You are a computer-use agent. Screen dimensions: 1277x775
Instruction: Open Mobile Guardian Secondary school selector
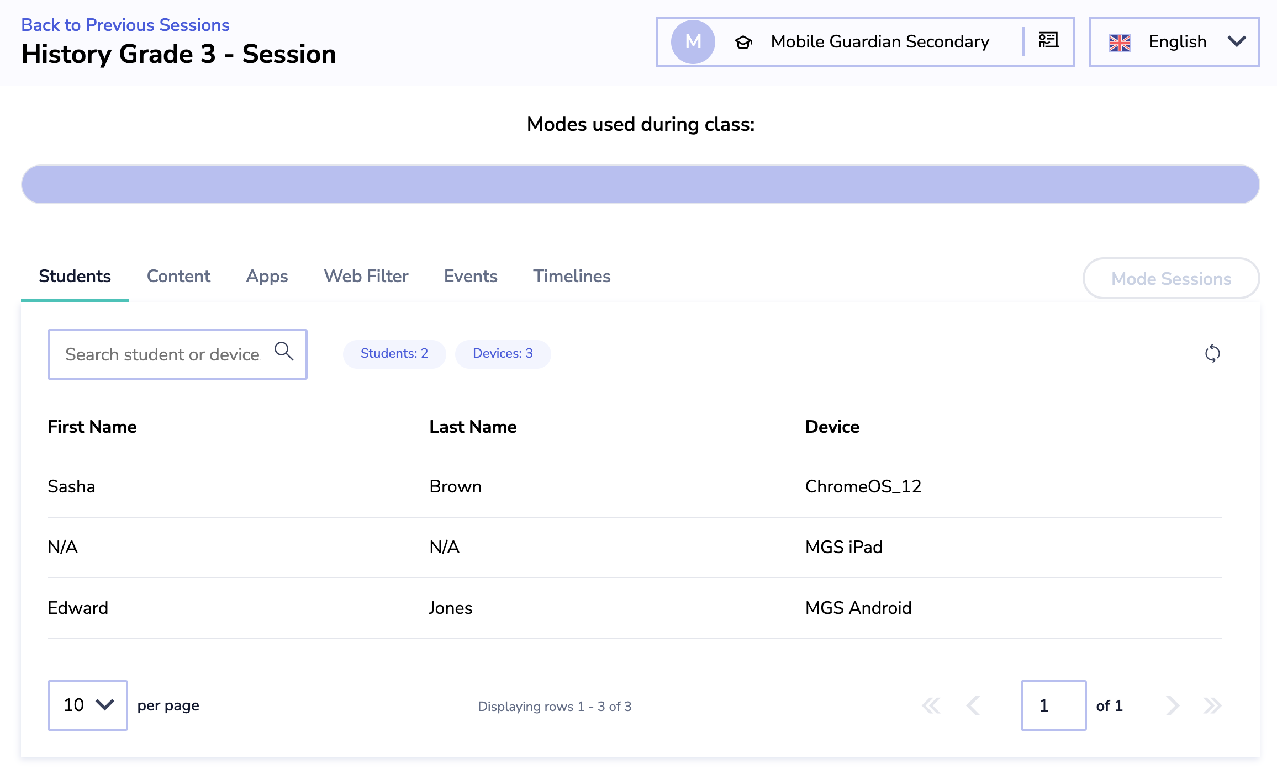click(x=879, y=42)
